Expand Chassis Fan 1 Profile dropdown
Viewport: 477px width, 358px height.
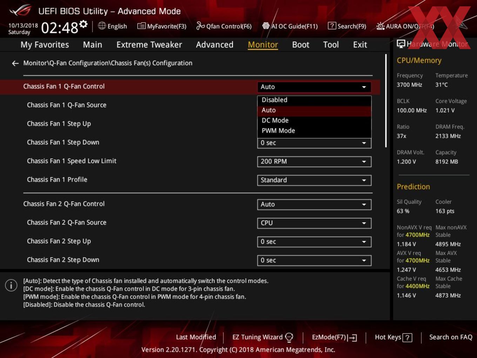click(314, 180)
